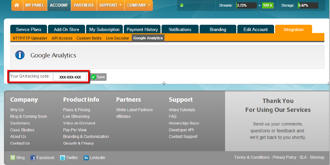Open Plans & Pricing link
Viewport: 330px width, 165px height.
coord(76,110)
